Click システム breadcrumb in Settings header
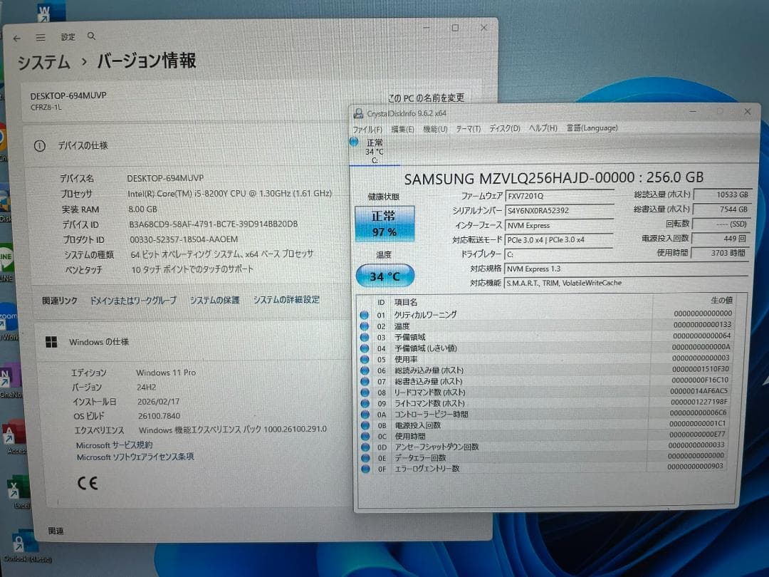Image resolution: width=769 pixels, height=577 pixels. tap(44, 62)
